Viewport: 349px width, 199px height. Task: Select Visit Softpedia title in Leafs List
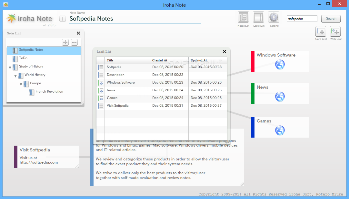point(117,105)
